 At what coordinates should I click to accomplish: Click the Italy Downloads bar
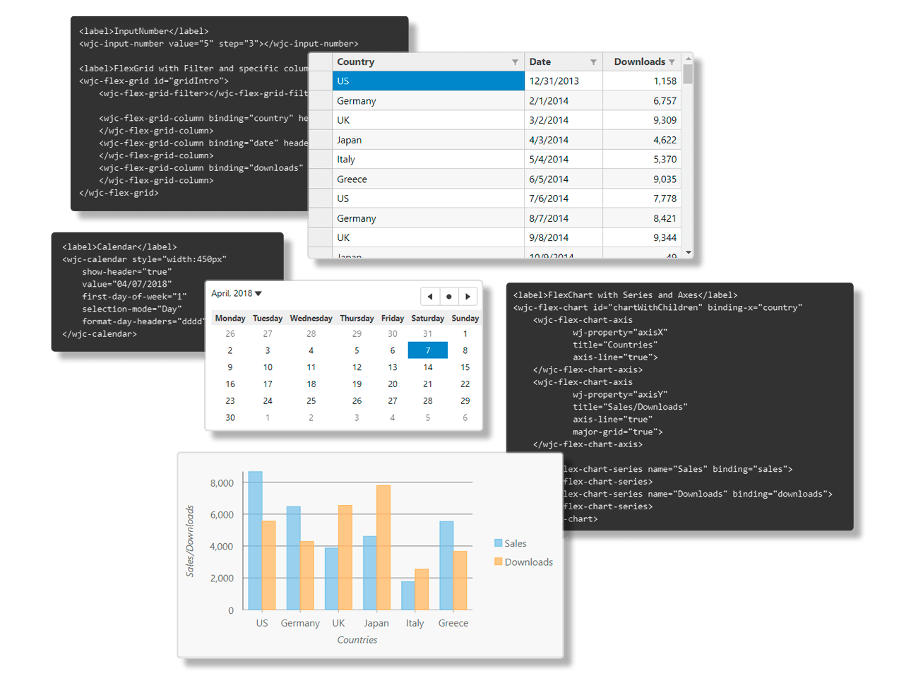click(422, 589)
